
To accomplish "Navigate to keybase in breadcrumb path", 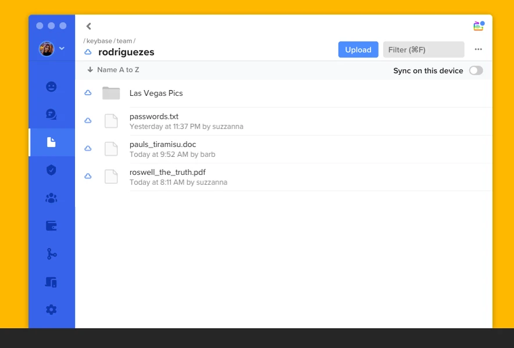I will pyautogui.click(x=99, y=41).
